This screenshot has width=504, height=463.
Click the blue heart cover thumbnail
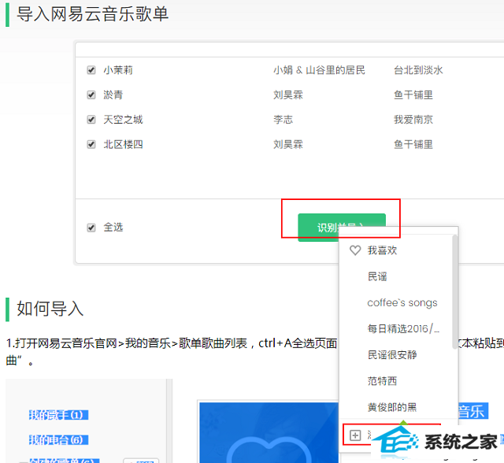(269, 432)
